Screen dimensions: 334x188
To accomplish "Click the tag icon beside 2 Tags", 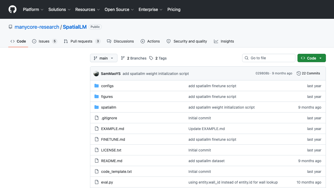I will click(x=151, y=58).
